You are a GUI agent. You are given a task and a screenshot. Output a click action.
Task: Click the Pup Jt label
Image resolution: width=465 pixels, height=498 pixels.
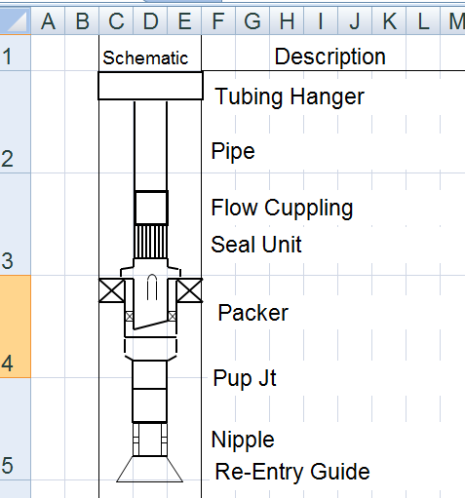click(245, 378)
